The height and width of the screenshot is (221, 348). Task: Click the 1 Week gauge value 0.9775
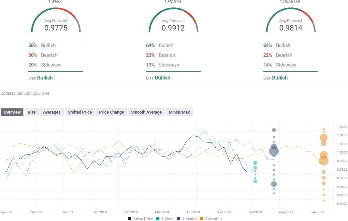pos(56,28)
